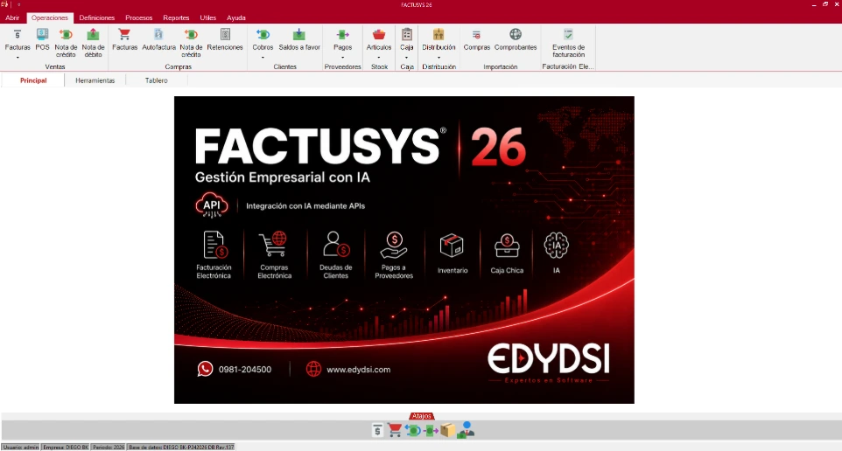Image resolution: width=842 pixels, height=451 pixels.
Task: Open Eventos de facturación electrónica
Action: 568,43
